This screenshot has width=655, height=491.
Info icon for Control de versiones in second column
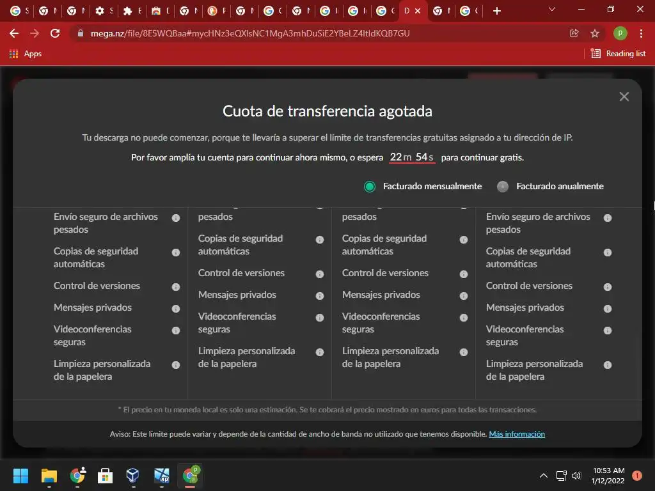(x=320, y=274)
